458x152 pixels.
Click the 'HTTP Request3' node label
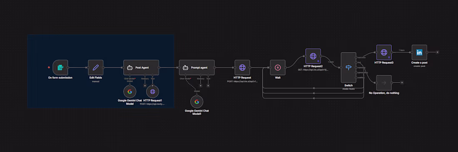(384, 62)
